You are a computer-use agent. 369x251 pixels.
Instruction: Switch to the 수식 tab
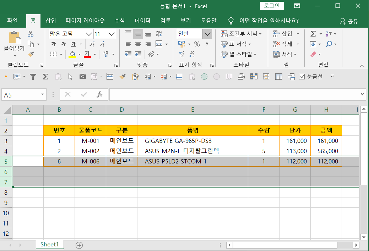pyautogui.click(x=119, y=21)
